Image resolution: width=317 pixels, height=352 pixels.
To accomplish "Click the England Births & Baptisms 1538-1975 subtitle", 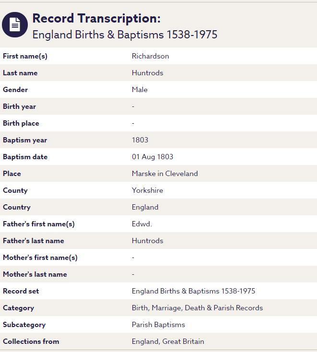I will click(x=125, y=35).
